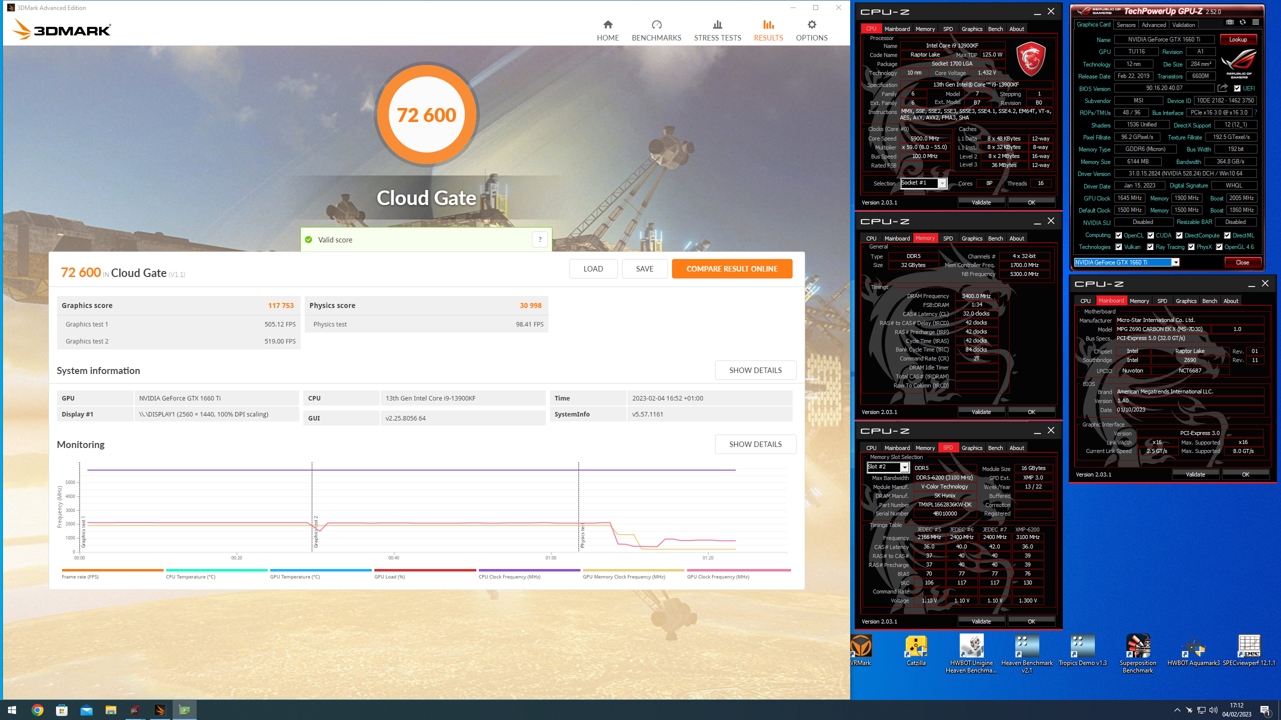Toggle DirectML checkbox in GPU-Z
This screenshot has height=720, width=1281.
coord(1227,235)
